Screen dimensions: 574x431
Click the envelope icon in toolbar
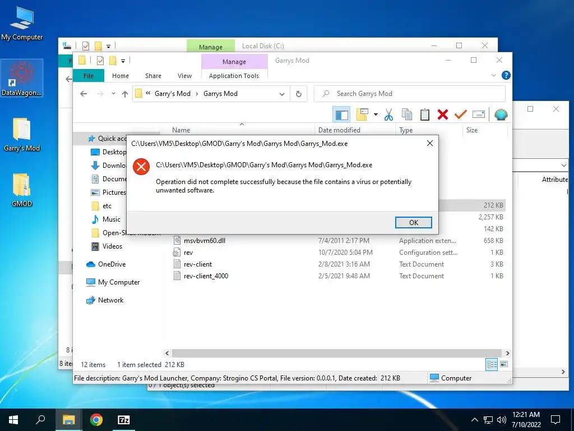[479, 114]
